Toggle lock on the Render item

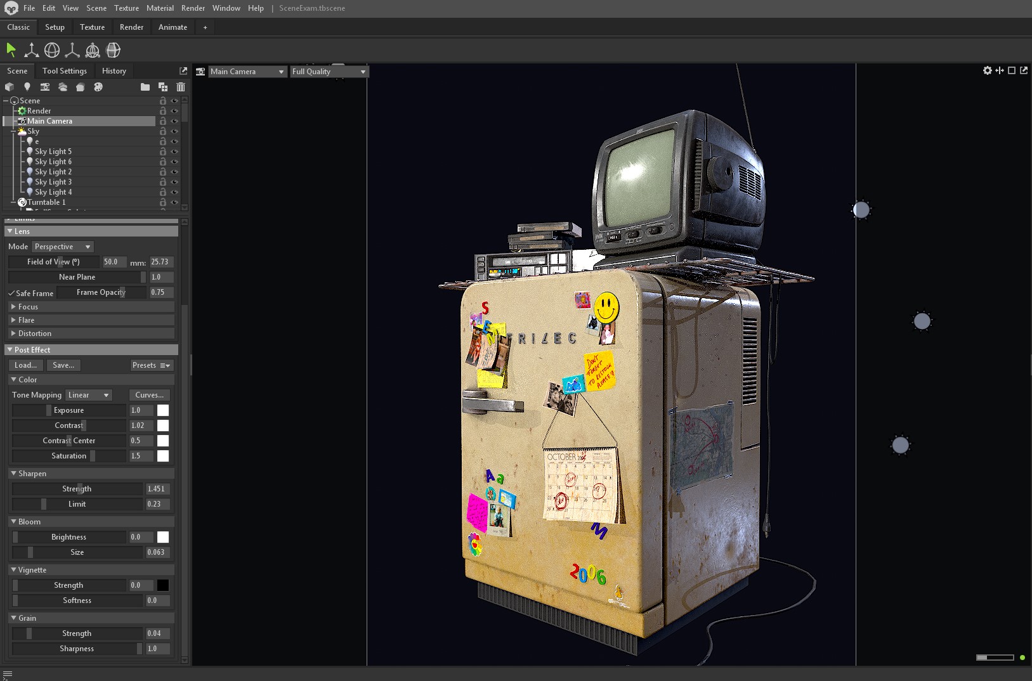coord(163,111)
